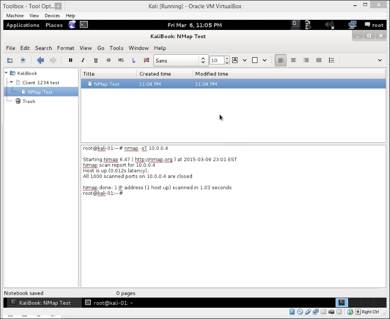Viewport: 390px width, 319px height.
Task: Open the Applications menu in Kali panel
Action: (23, 25)
